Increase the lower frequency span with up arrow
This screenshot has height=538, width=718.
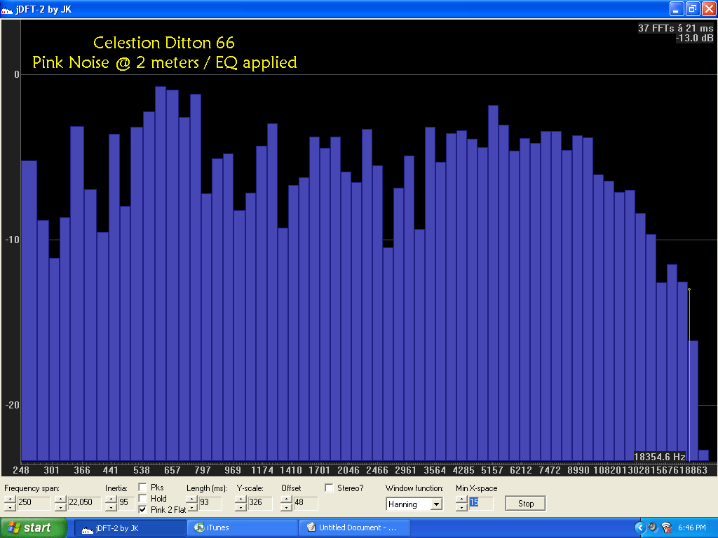(x=10, y=499)
